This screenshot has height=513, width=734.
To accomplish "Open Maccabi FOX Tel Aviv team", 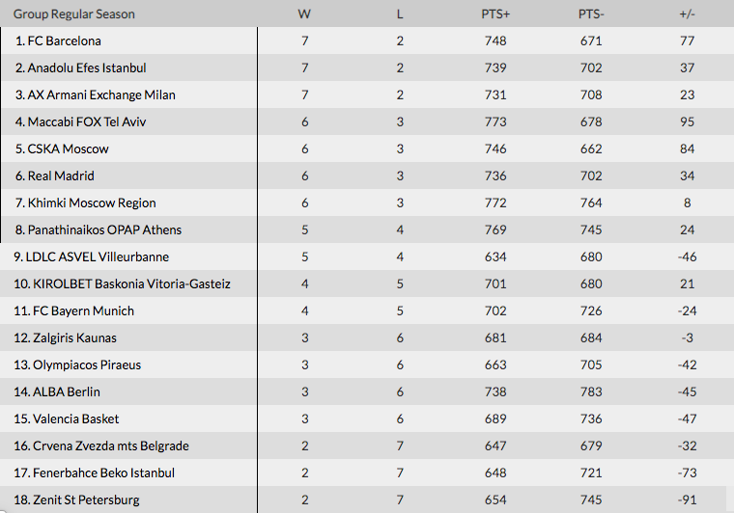I will pyautogui.click(x=86, y=122).
